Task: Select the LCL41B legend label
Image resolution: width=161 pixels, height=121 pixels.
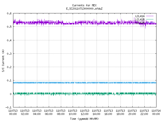Action: [x=140, y=19]
